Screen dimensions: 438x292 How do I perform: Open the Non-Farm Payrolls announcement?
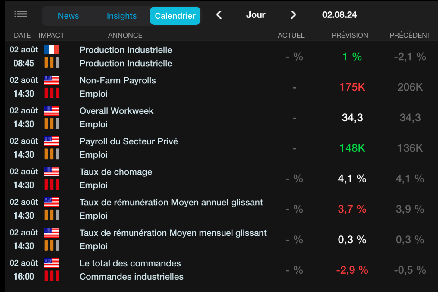(x=118, y=80)
